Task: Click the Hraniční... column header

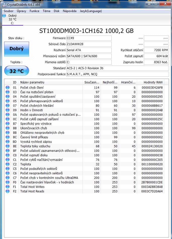Action: tap(128, 82)
